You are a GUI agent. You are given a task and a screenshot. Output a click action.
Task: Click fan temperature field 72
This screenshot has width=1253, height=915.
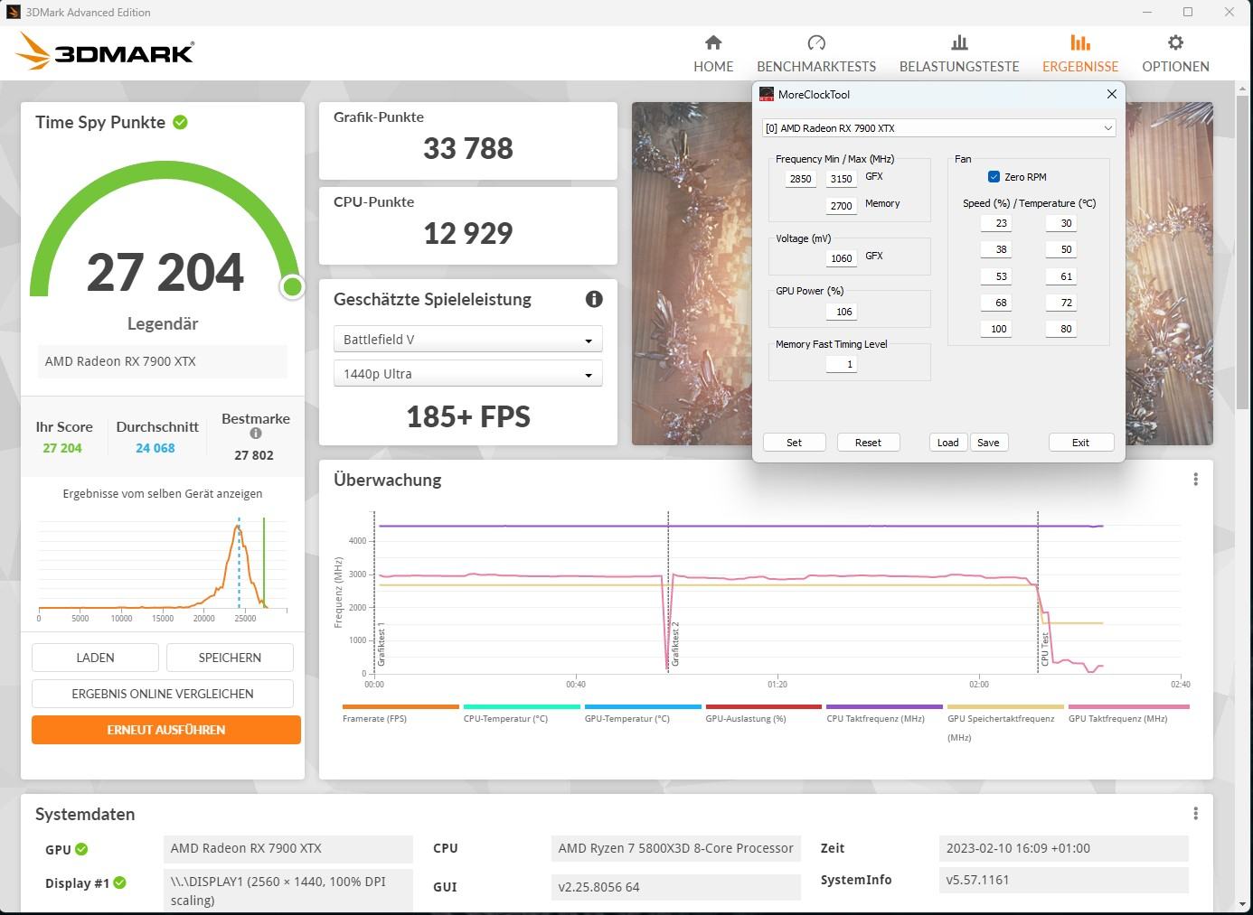coord(1061,303)
